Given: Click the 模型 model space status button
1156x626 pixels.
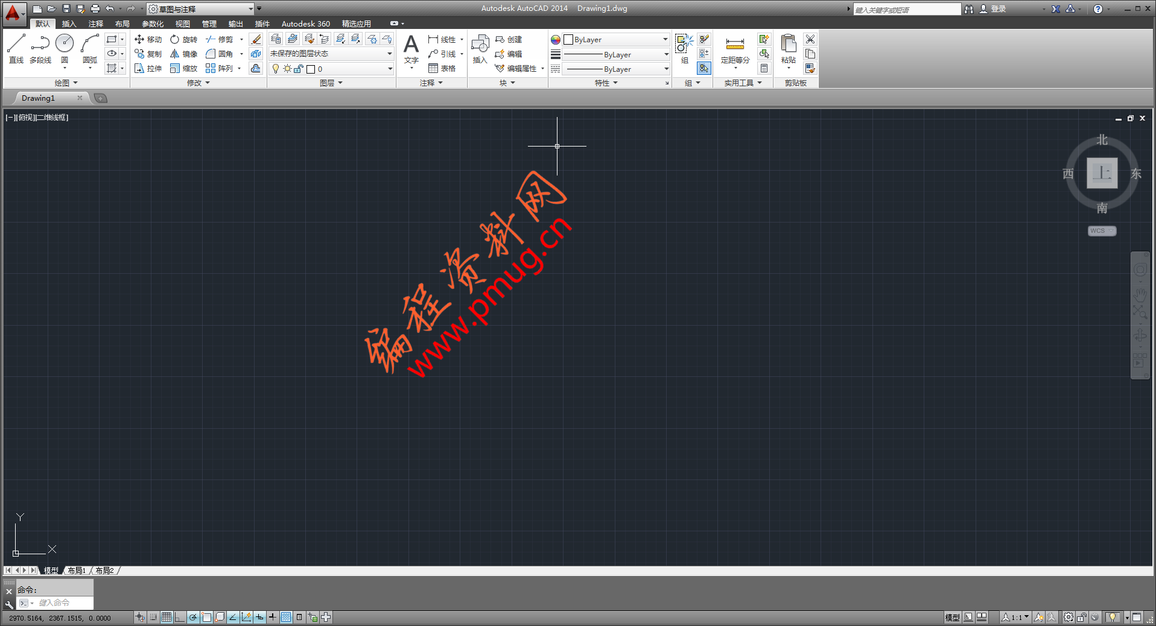Looking at the screenshot, I should (x=953, y=617).
